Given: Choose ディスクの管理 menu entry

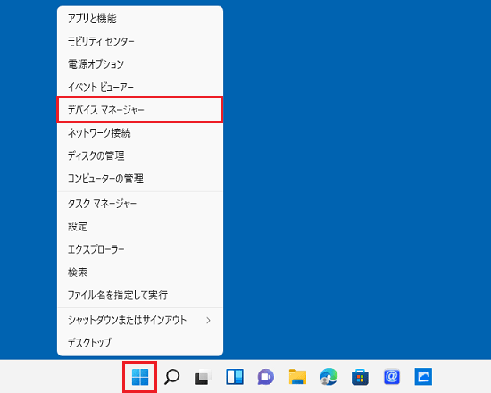Looking at the screenshot, I should click(x=140, y=155).
